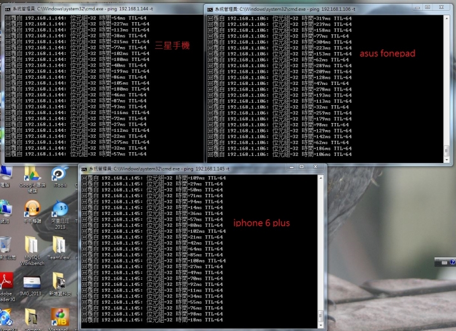The height and width of the screenshot is (331, 456).
Task: Open the 新增資料夾 folder icon
Action: point(60,284)
